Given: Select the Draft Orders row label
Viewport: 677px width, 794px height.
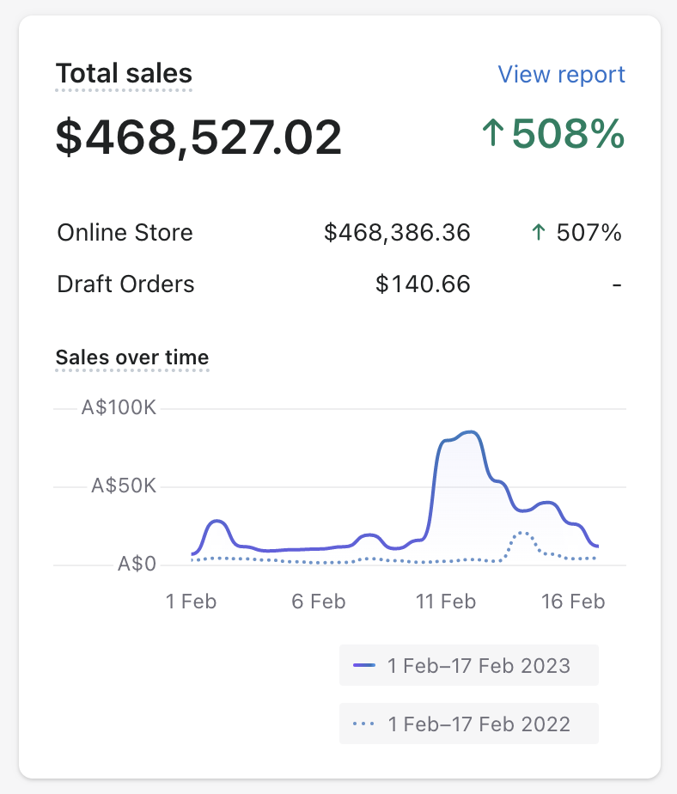Looking at the screenshot, I should 125,284.
